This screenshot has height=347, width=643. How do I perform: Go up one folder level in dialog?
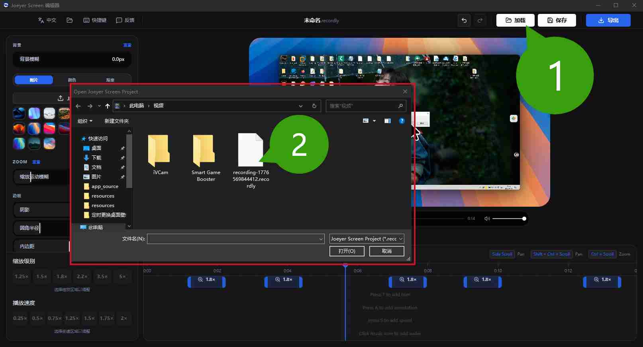click(x=108, y=106)
